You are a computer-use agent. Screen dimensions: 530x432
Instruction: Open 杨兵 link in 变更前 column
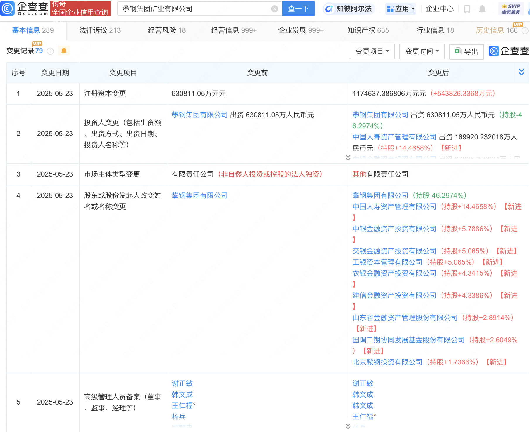coord(179,417)
